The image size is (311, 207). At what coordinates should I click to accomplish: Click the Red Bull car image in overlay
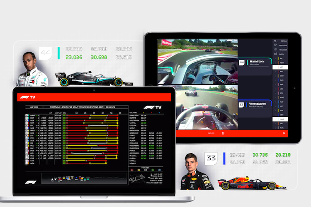click(252, 183)
